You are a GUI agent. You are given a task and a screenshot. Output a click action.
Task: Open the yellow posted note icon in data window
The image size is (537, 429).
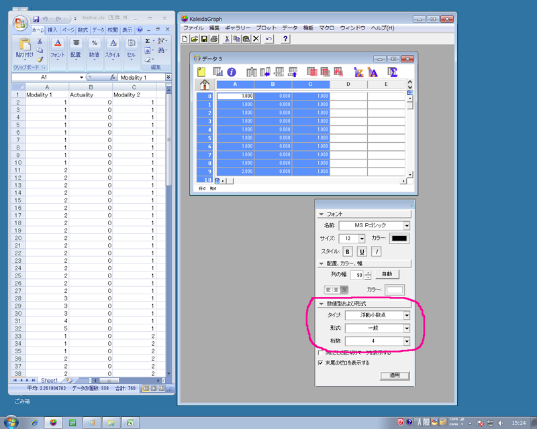point(201,72)
